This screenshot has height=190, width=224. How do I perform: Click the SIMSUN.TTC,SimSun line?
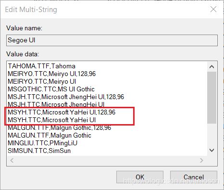tap(39, 151)
